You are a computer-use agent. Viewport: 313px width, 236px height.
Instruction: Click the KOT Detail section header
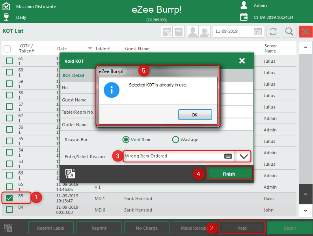(x=73, y=75)
